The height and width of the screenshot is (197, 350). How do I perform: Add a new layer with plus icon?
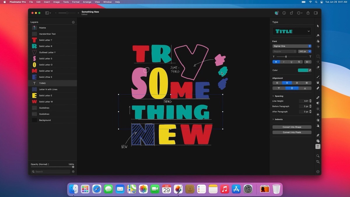73,22
